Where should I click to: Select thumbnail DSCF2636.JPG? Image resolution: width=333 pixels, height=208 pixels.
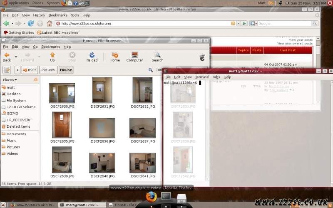click(102, 128)
